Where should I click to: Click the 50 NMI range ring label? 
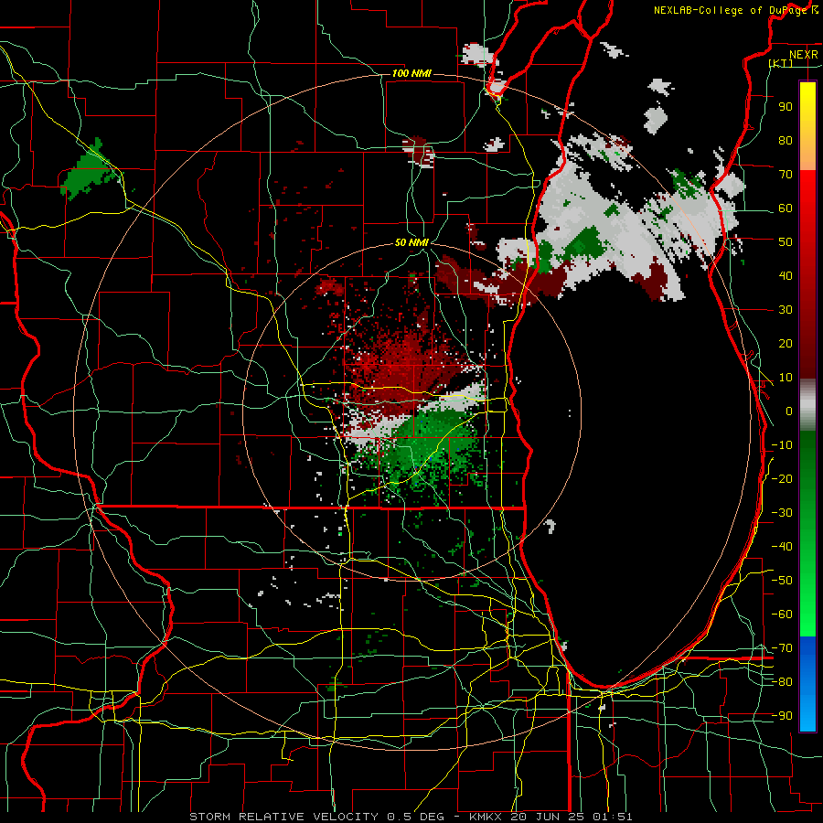point(411,242)
